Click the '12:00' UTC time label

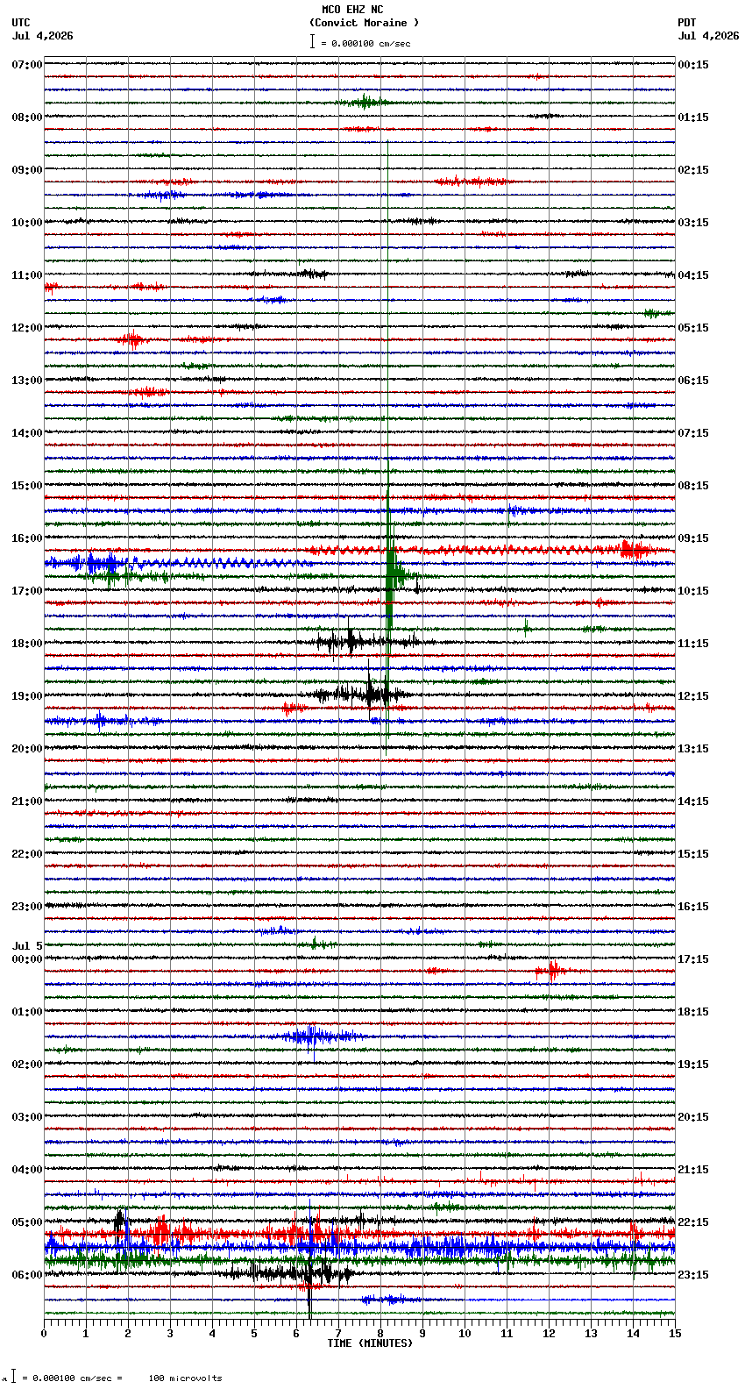coord(27,328)
